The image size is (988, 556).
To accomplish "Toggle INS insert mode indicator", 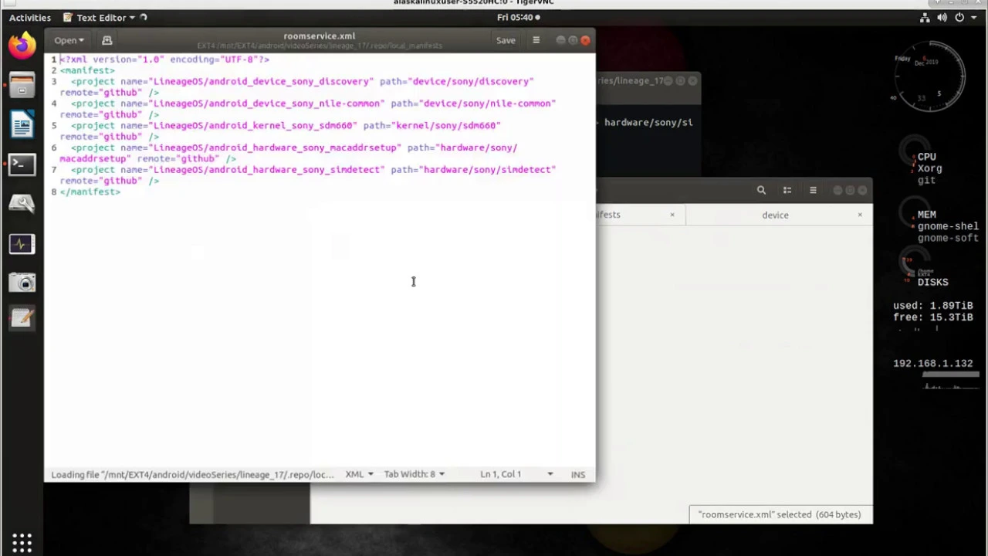I will tap(578, 474).
